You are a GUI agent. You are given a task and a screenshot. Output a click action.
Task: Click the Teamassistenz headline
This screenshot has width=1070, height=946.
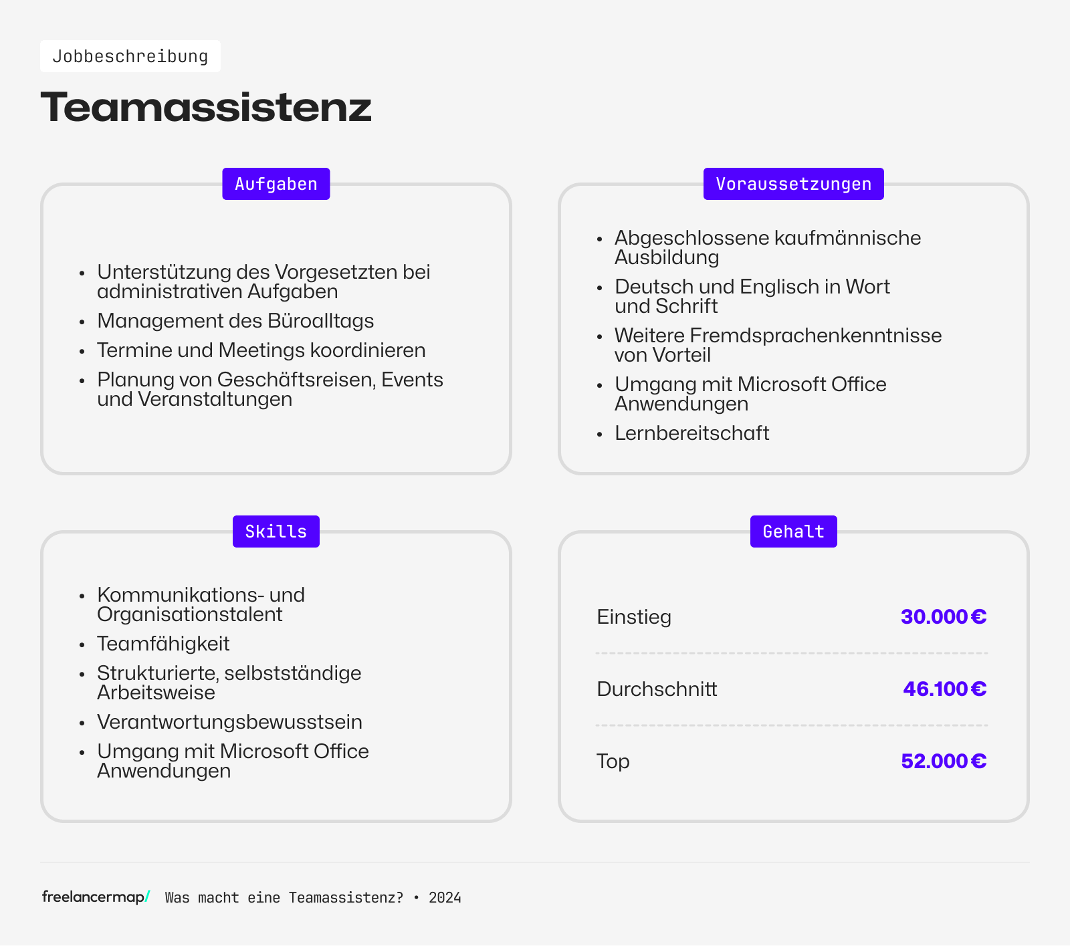206,107
